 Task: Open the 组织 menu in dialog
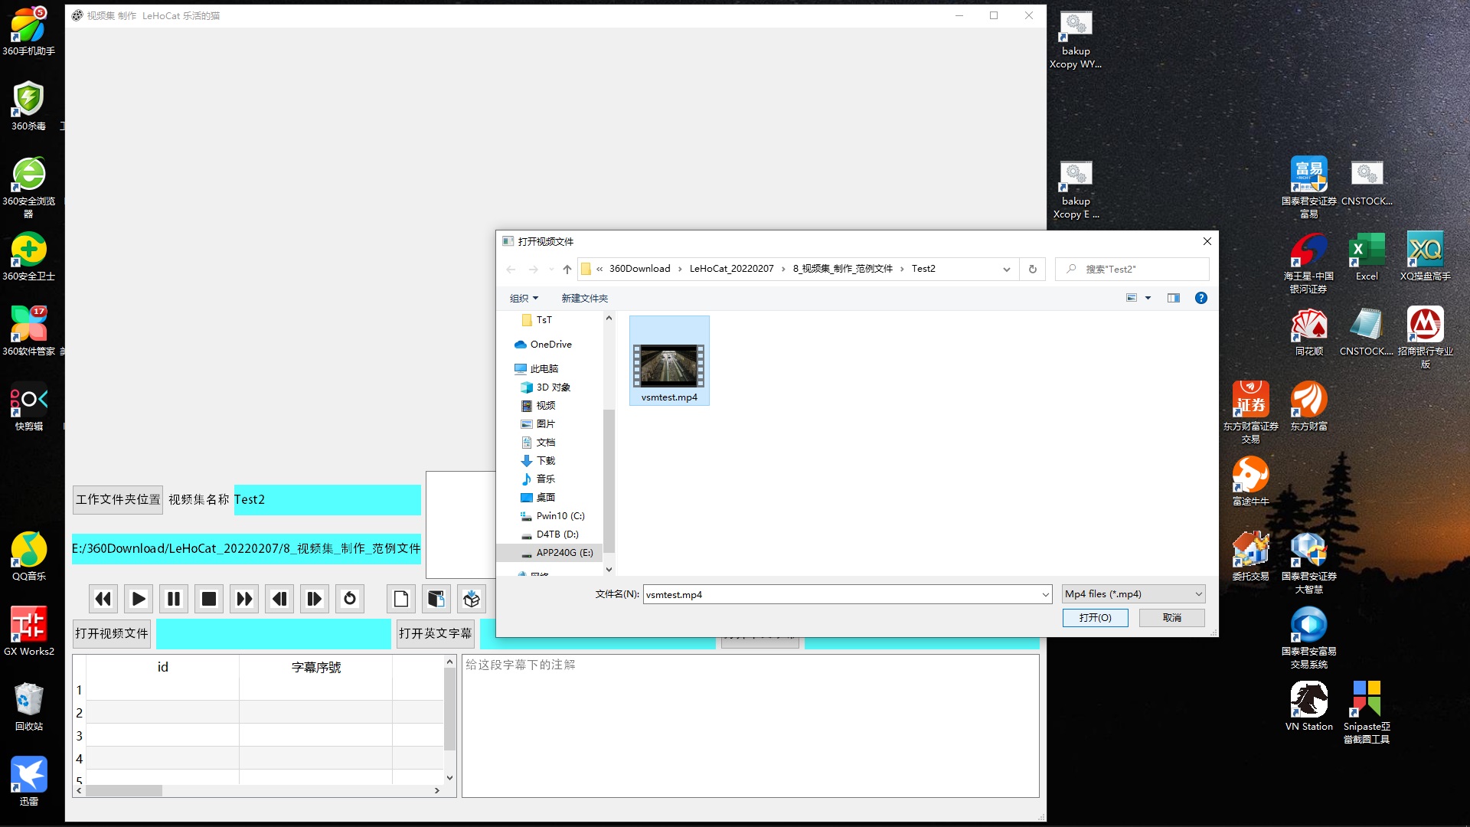tap(524, 298)
